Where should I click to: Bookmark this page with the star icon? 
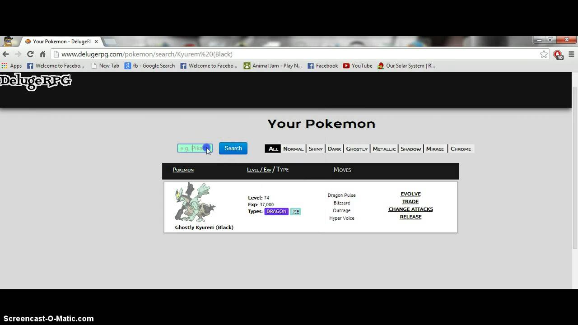point(544,54)
